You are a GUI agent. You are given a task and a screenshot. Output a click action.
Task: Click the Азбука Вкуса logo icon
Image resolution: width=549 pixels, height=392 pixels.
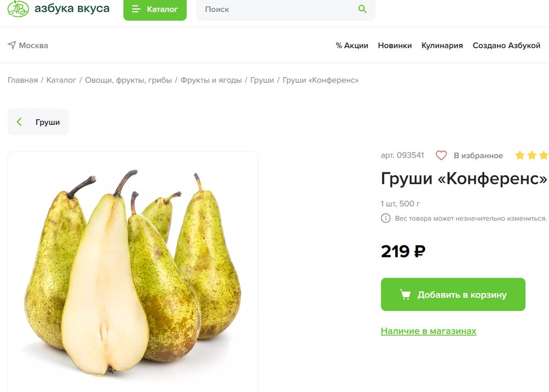click(18, 9)
